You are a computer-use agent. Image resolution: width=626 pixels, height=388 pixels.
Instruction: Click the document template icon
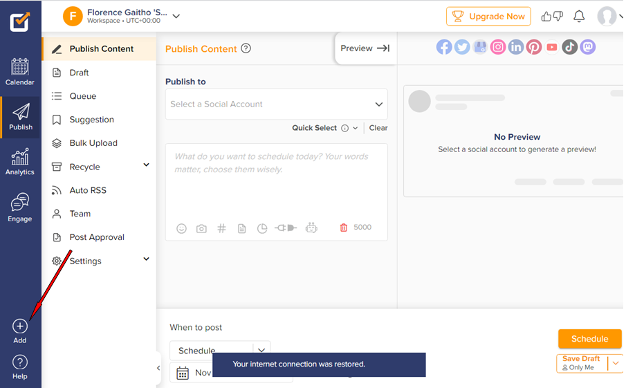pos(241,228)
